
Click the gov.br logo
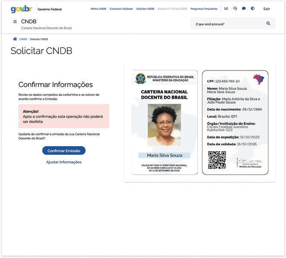(21, 9)
